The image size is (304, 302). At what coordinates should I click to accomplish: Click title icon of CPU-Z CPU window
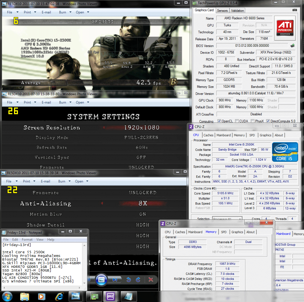coord(191,127)
